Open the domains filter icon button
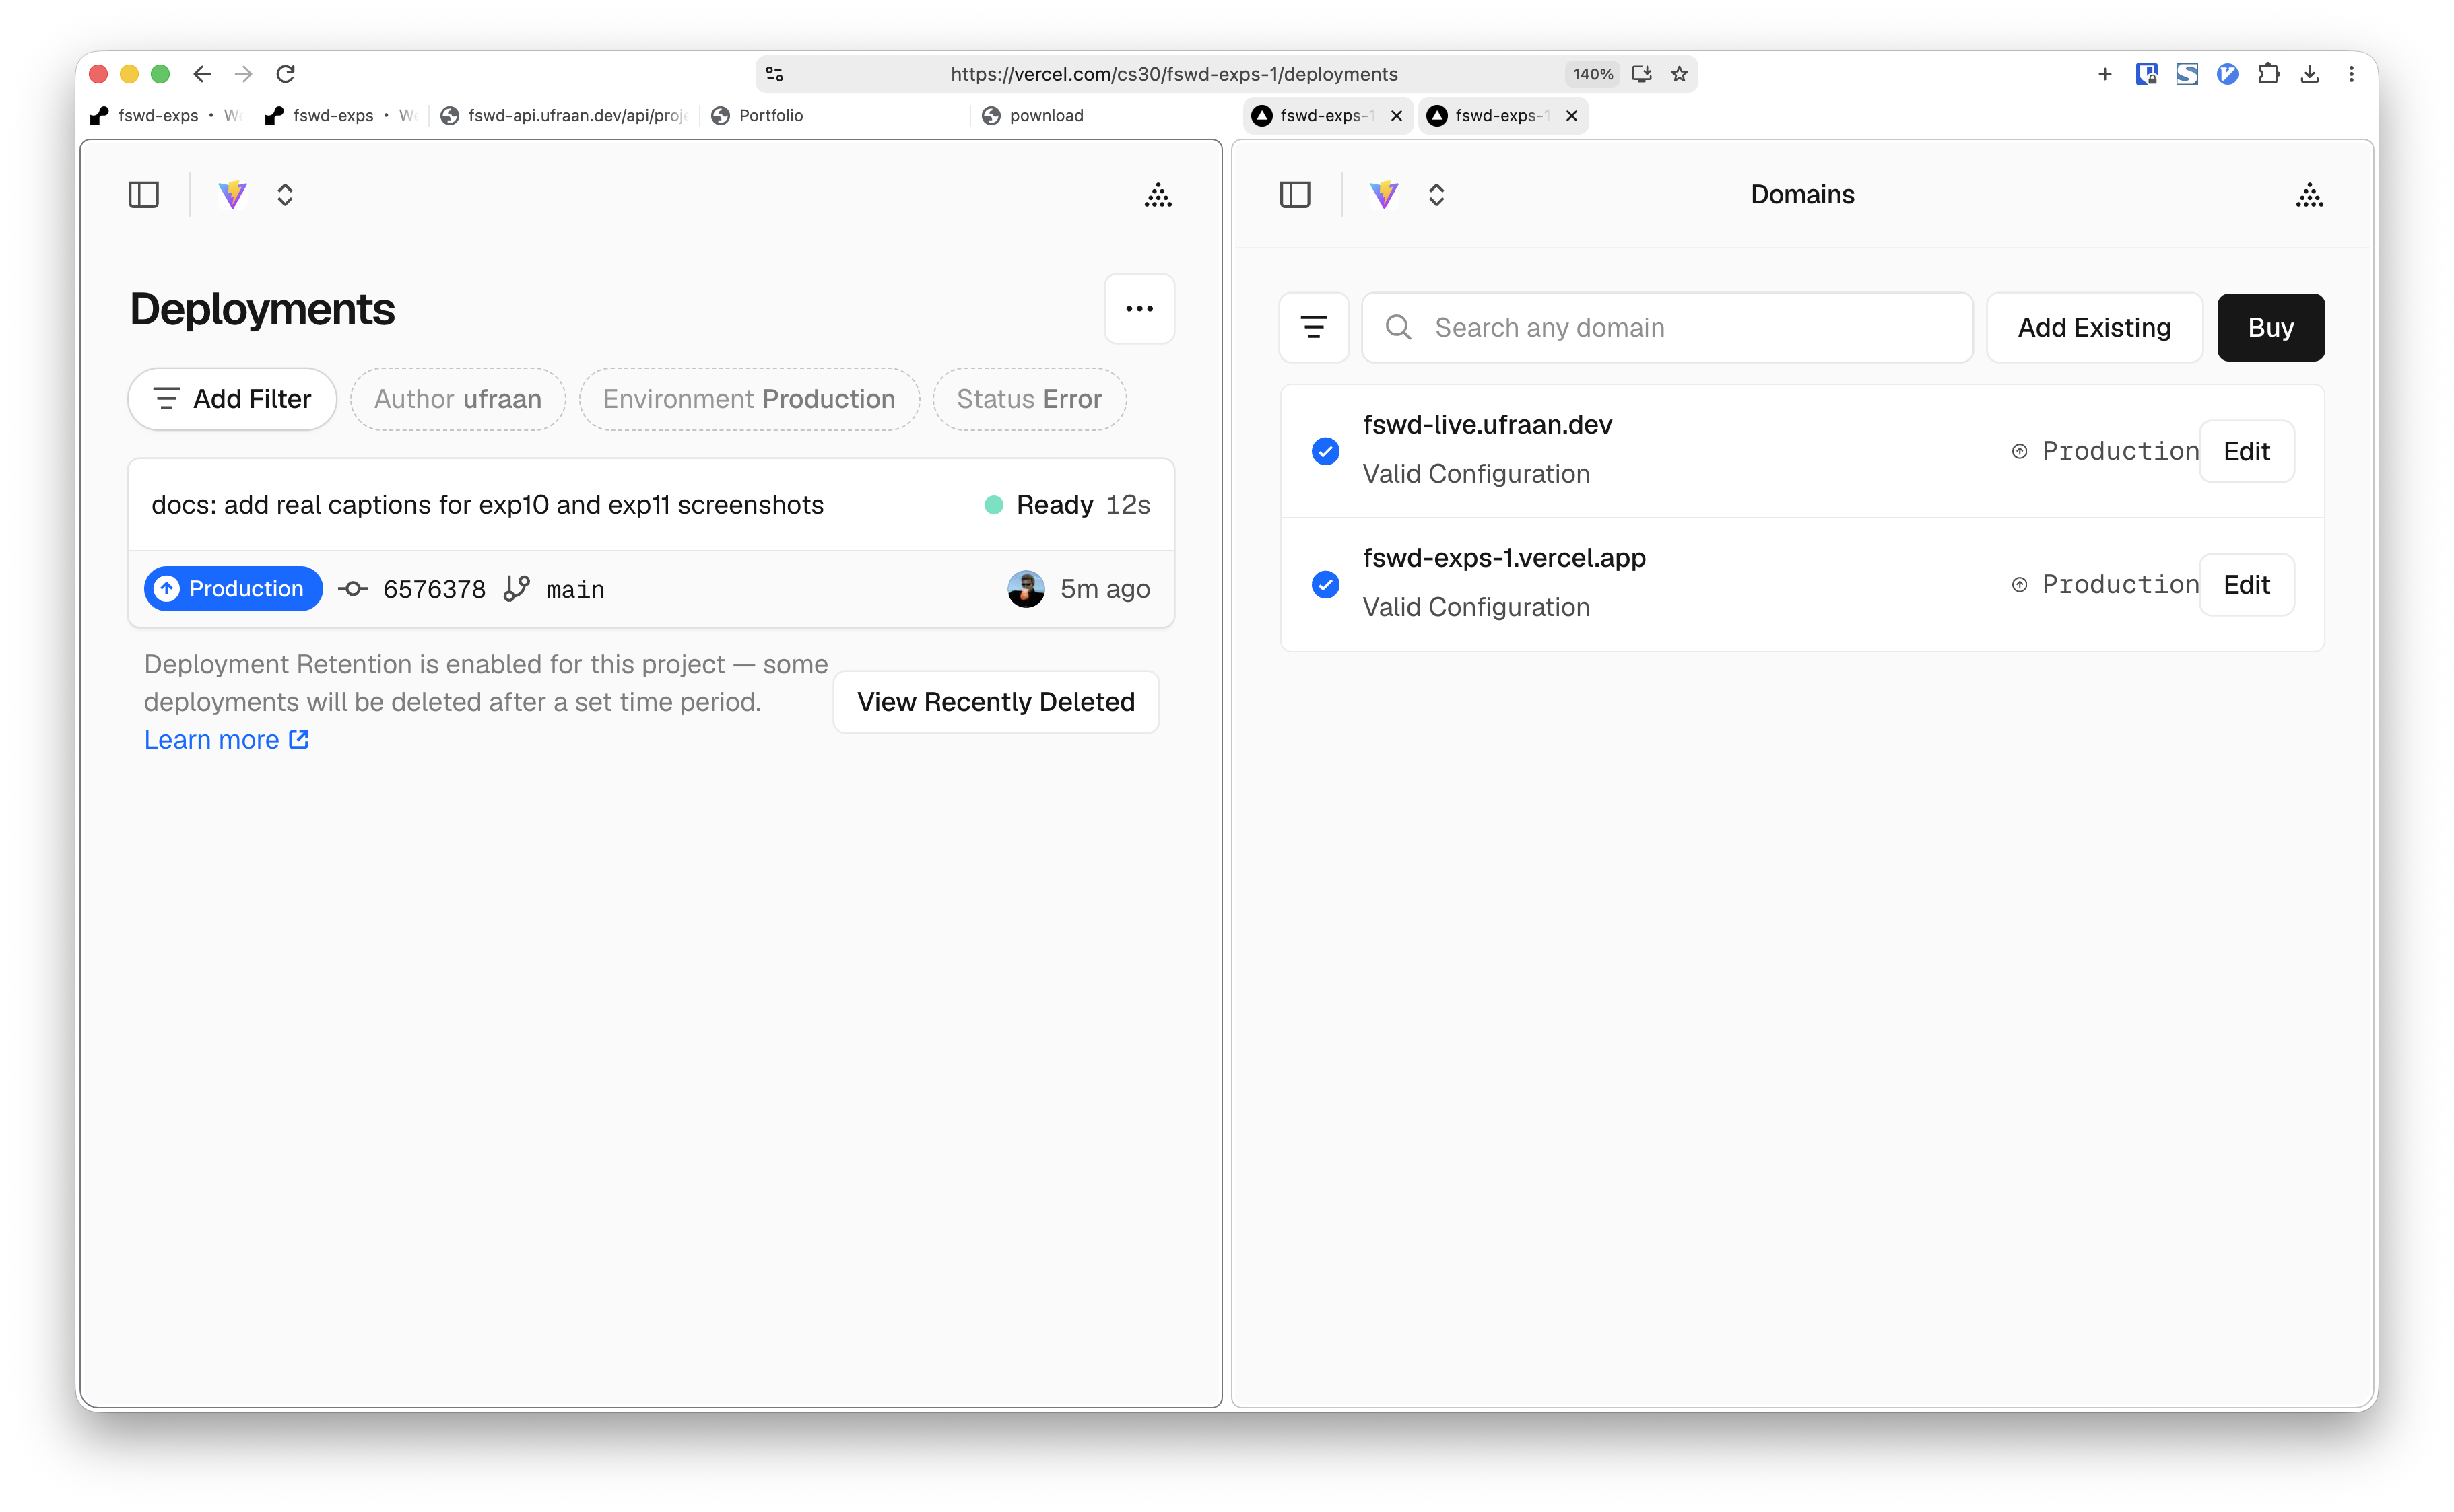 click(x=1313, y=327)
